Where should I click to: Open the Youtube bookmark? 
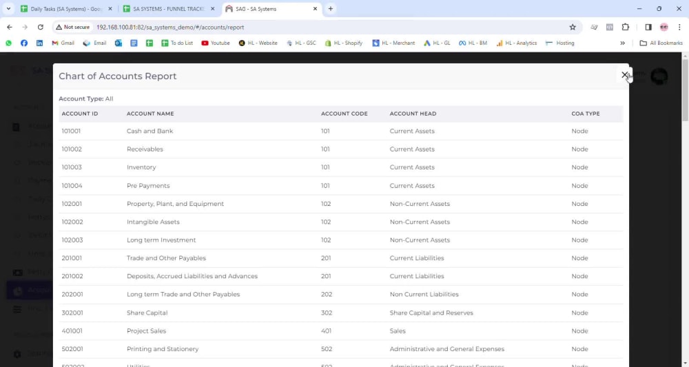tap(216, 43)
